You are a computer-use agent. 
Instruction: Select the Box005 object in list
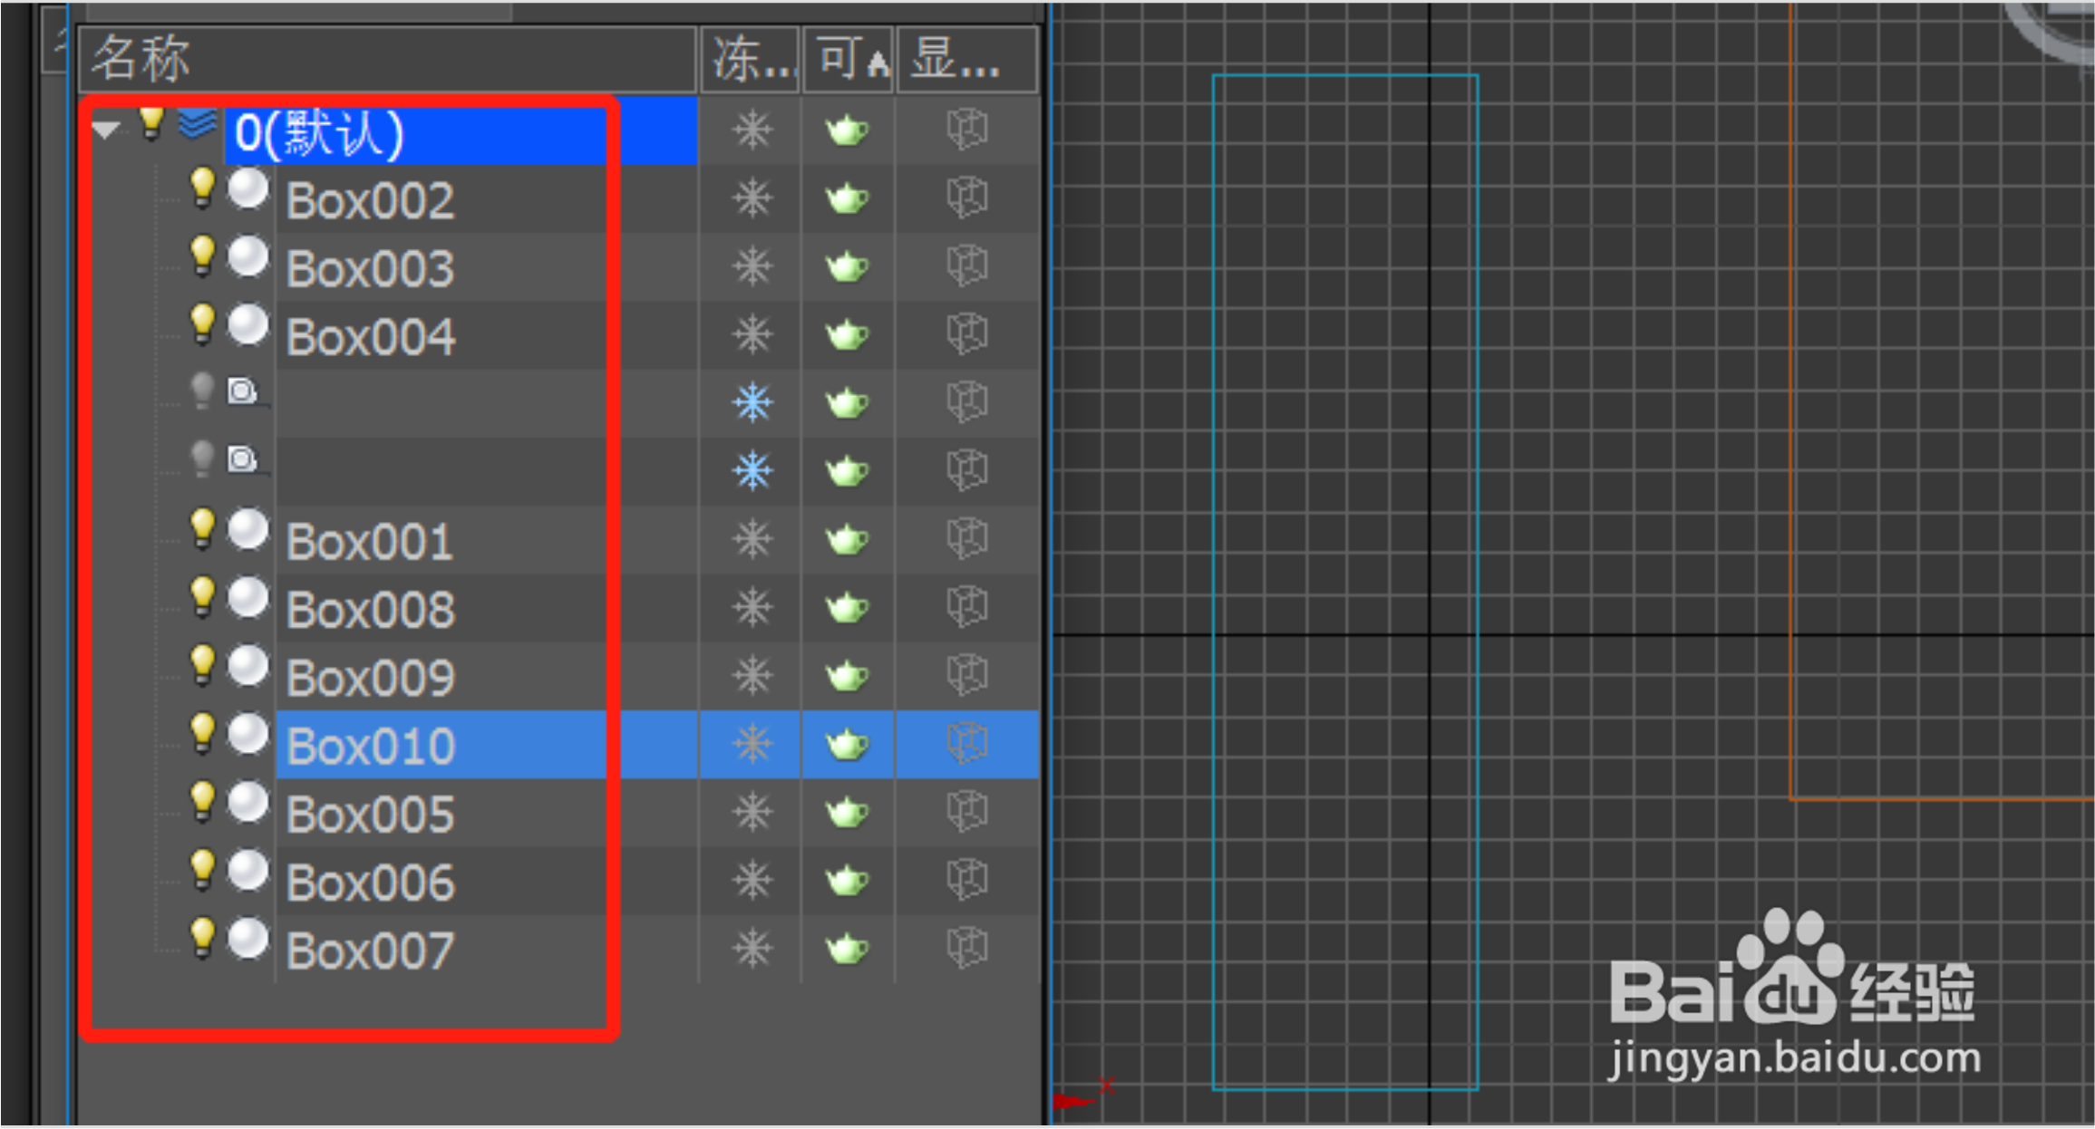[x=371, y=814]
